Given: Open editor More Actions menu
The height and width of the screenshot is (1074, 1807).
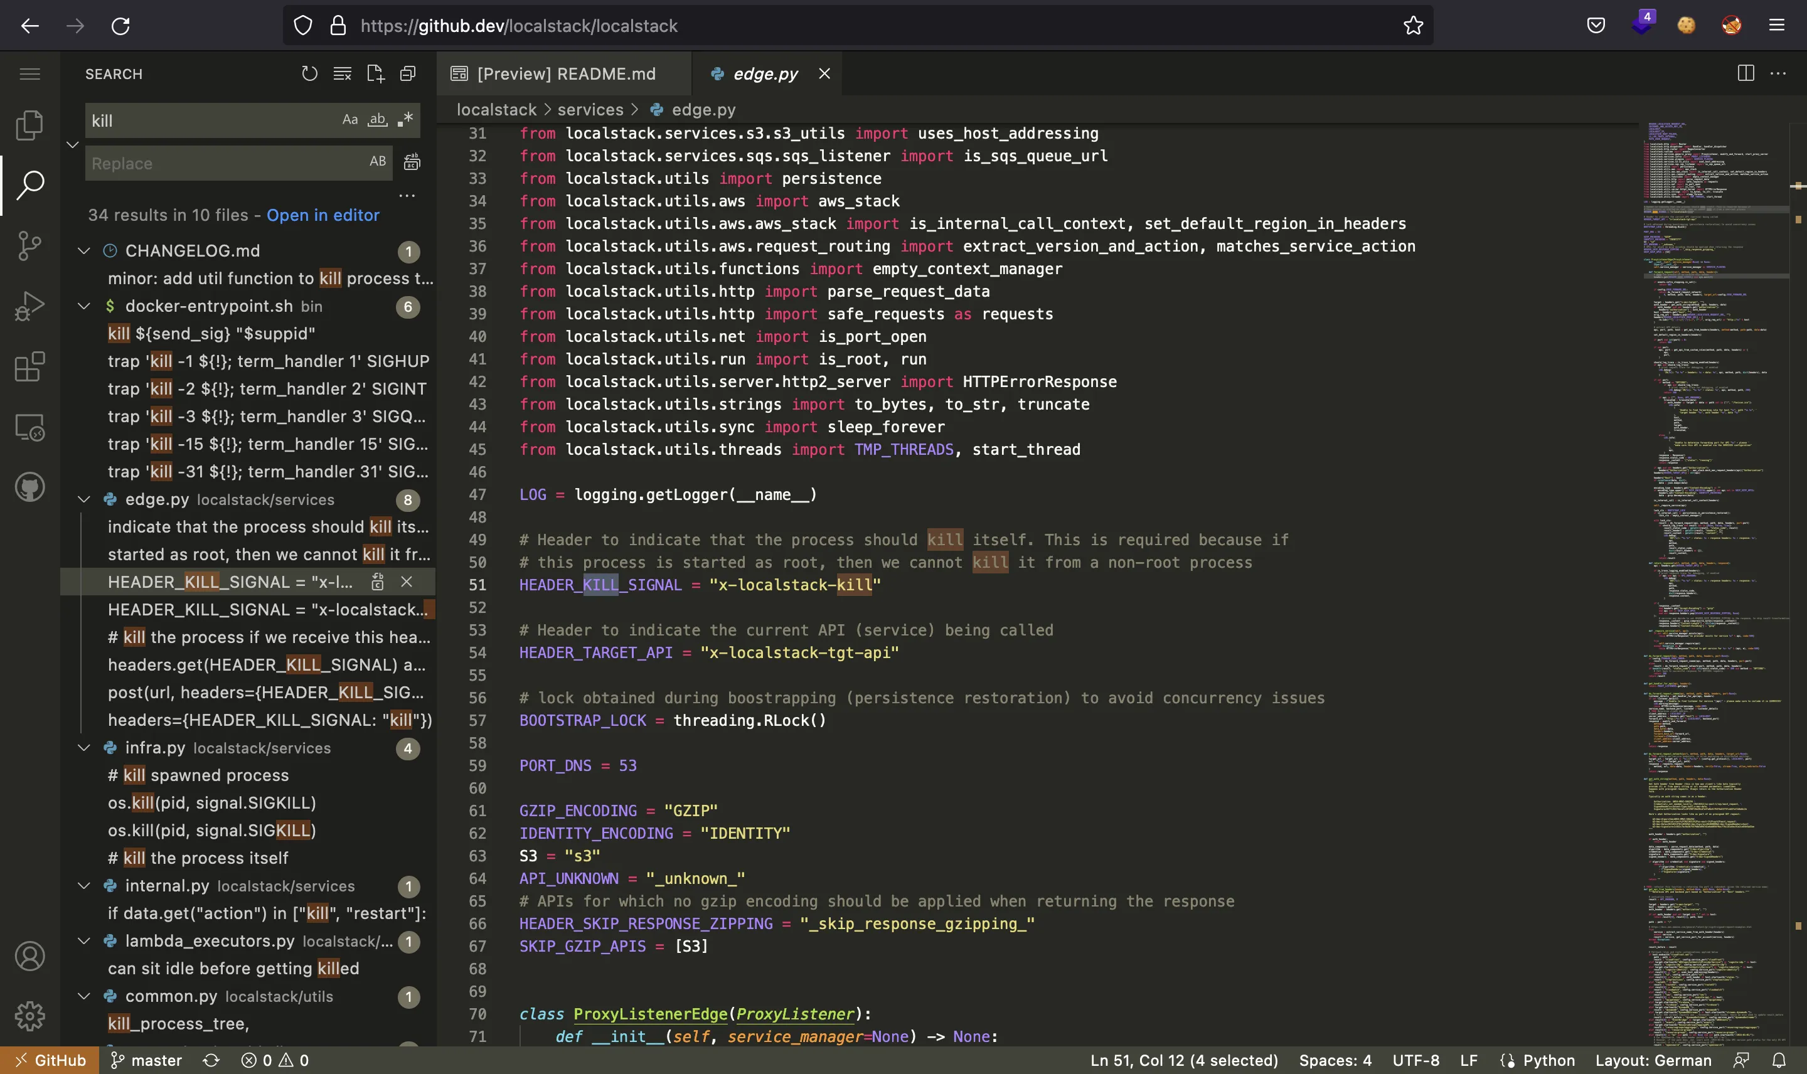Looking at the screenshot, I should pos(1778,73).
